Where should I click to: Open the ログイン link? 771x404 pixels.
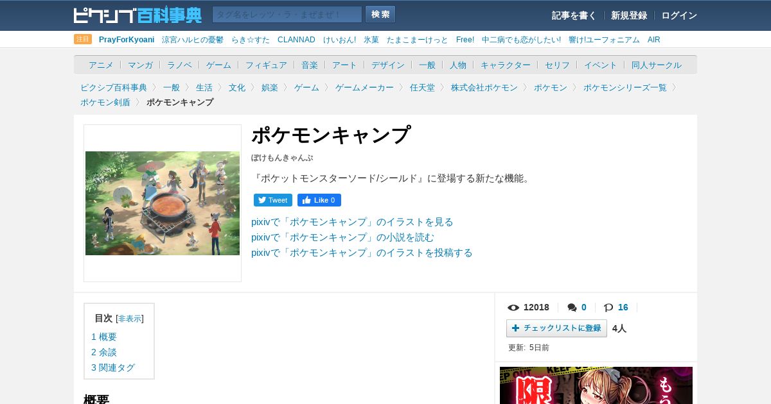[679, 15]
